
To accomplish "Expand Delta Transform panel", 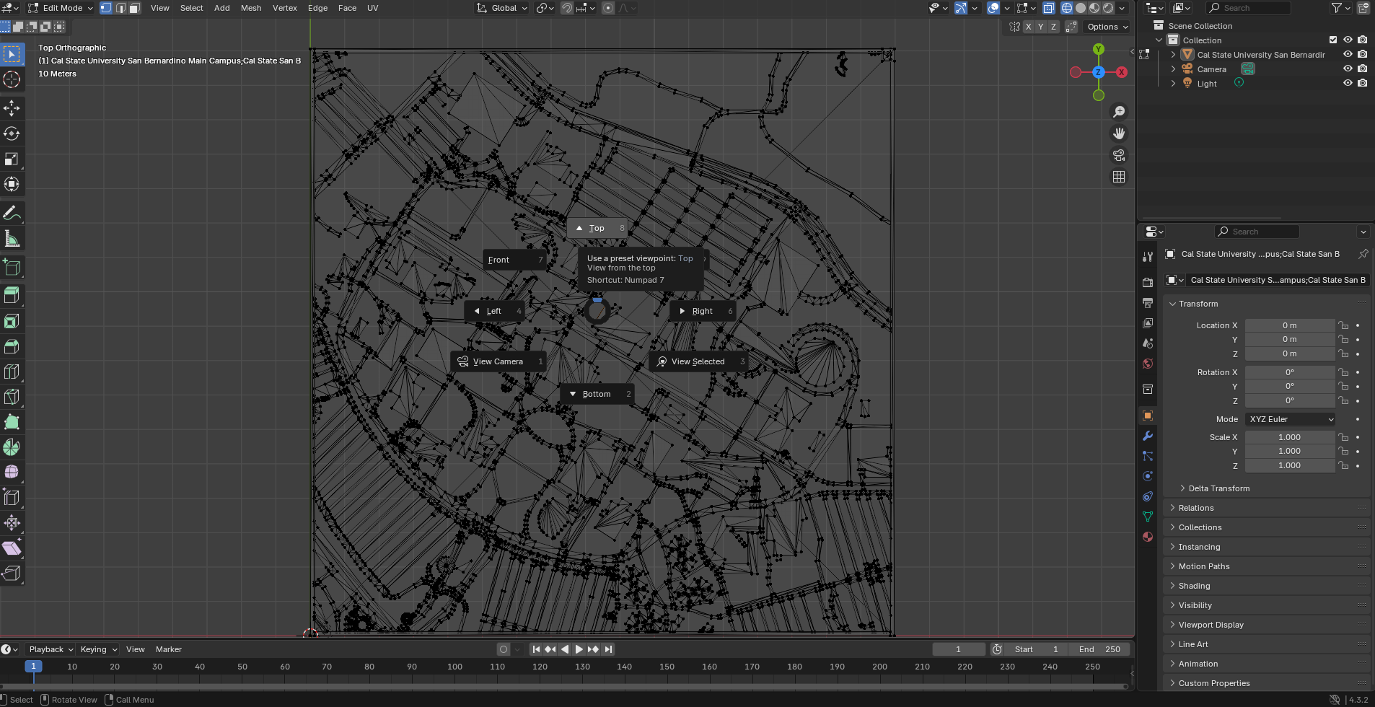I will 1218,488.
